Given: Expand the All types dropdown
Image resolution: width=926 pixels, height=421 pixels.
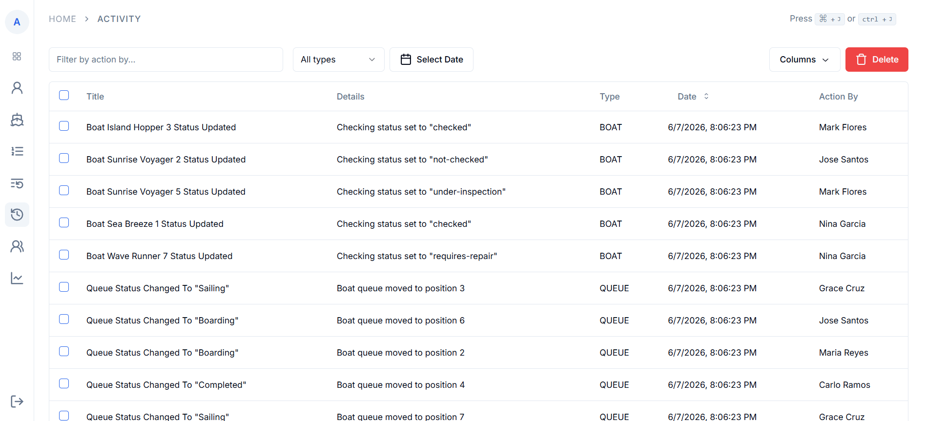Looking at the screenshot, I should [x=338, y=60].
